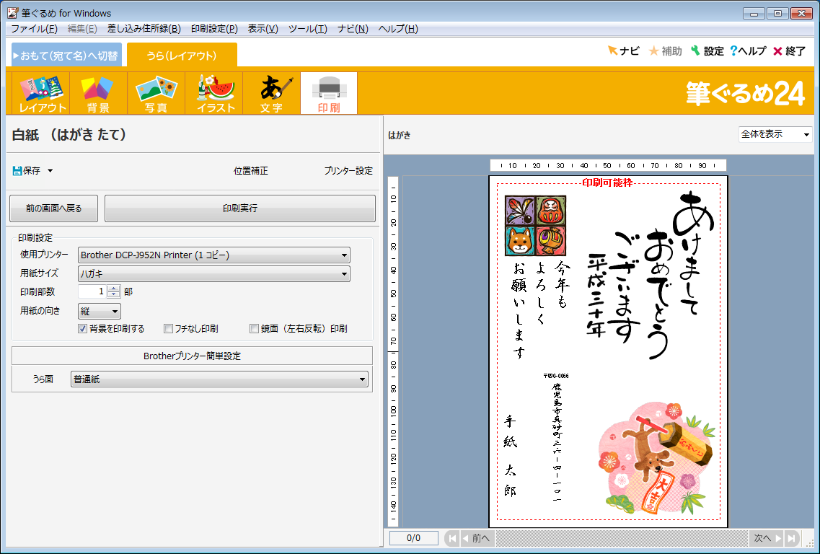Click the 位置補正 link

coord(250,170)
